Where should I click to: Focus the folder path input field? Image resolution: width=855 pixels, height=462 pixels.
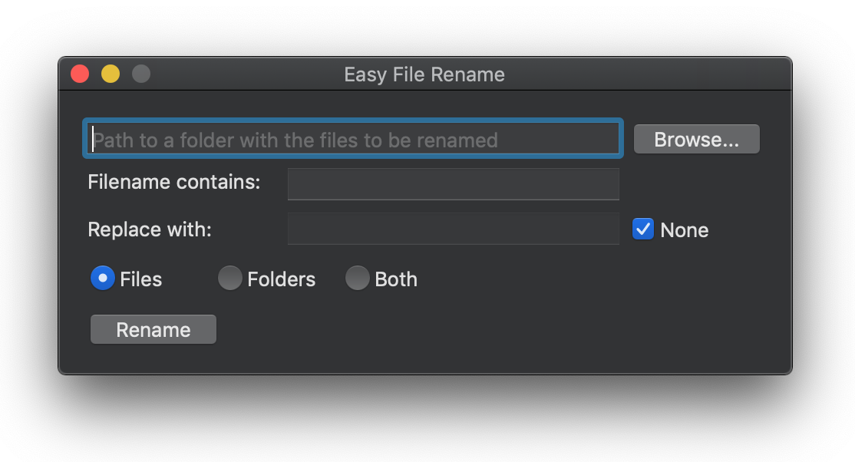[x=353, y=139]
